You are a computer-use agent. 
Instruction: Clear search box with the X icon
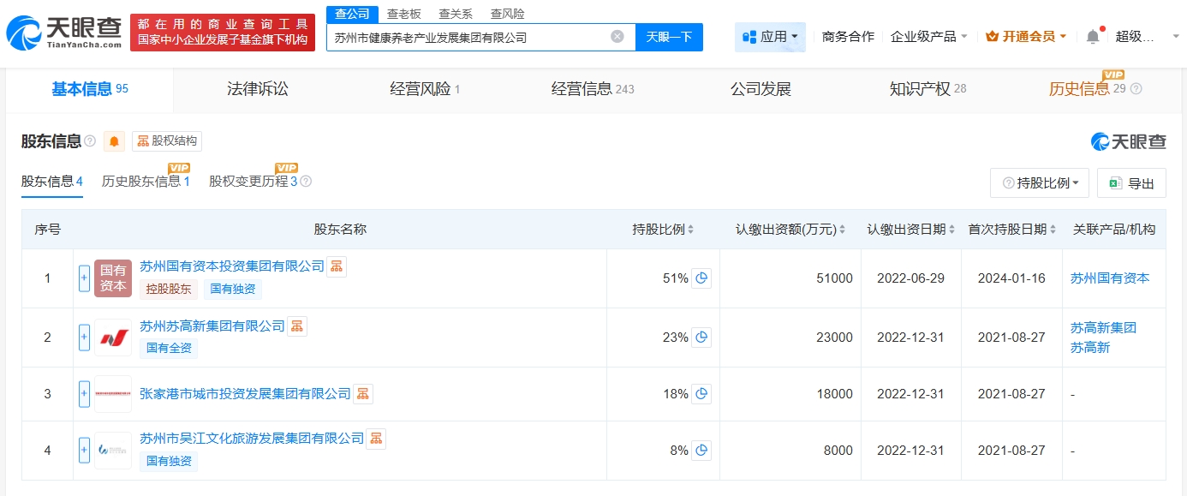pos(617,37)
